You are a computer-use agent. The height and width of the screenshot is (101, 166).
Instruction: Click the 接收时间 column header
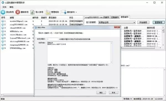pyautogui.click(x=151, y=28)
